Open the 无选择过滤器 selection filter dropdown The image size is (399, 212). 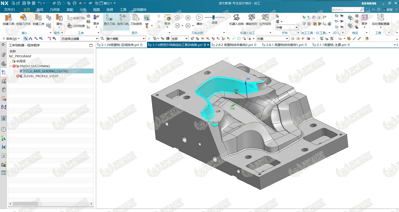pos(79,39)
